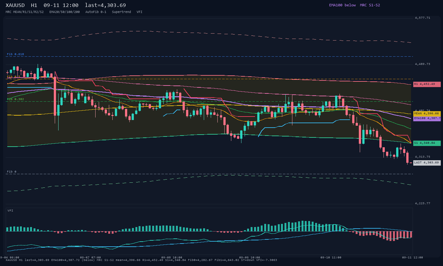Click the EMA100 below status text

342,5
